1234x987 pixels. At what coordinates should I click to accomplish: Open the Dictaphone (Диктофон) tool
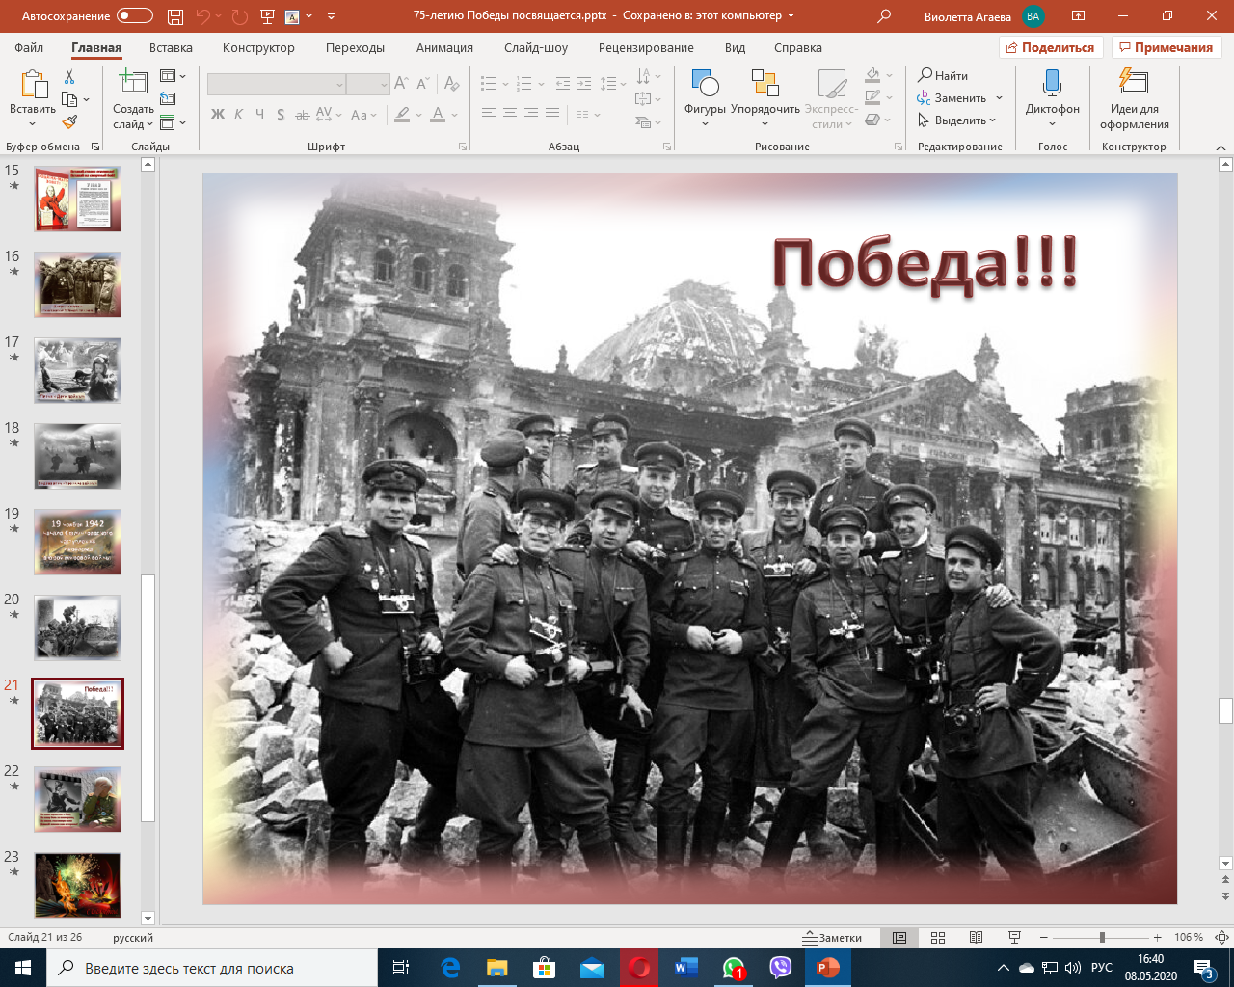(1052, 94)
